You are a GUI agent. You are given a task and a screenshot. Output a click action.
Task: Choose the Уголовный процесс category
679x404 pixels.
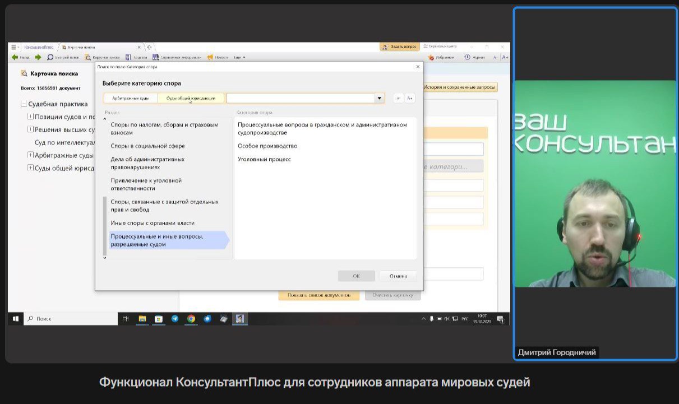point(264,160)
